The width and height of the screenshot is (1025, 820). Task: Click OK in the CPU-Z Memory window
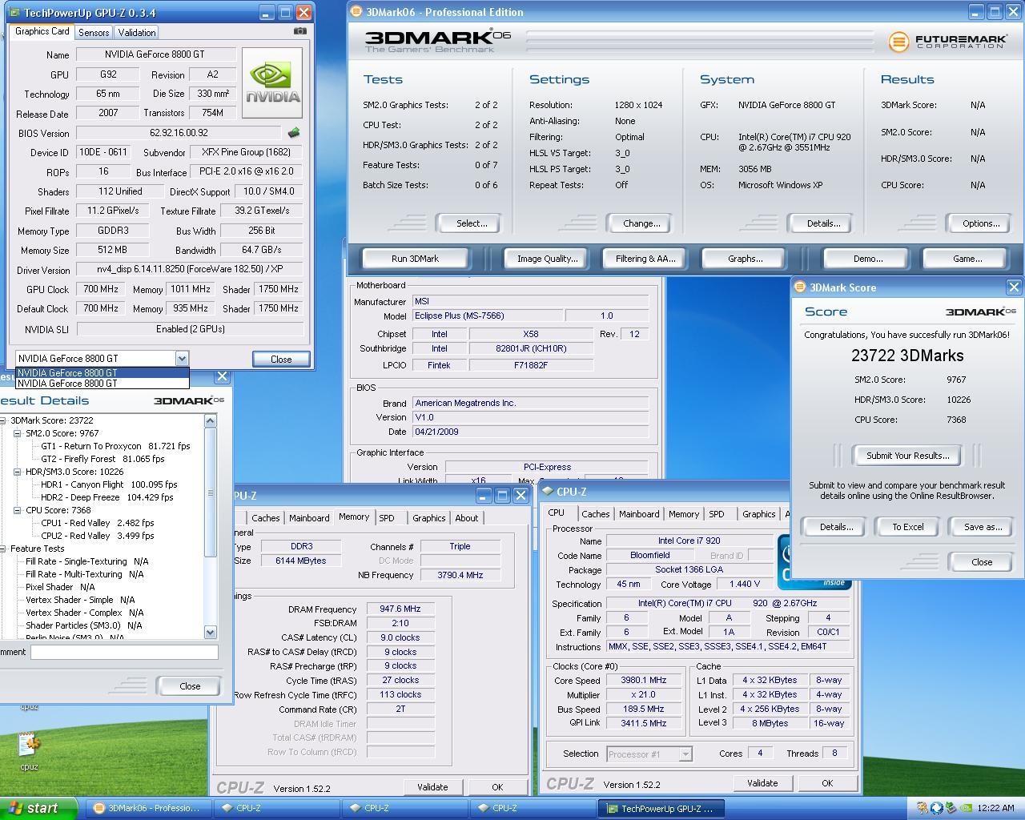click(x=496, y=787)
